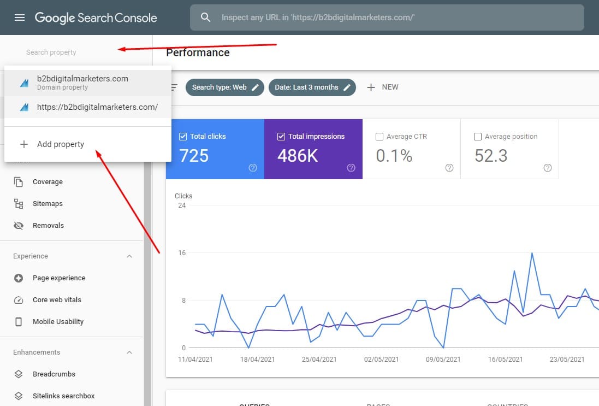Check the Average CTR checkbox
The height and width of the screenshot is (406, 599).
[379, 137]
